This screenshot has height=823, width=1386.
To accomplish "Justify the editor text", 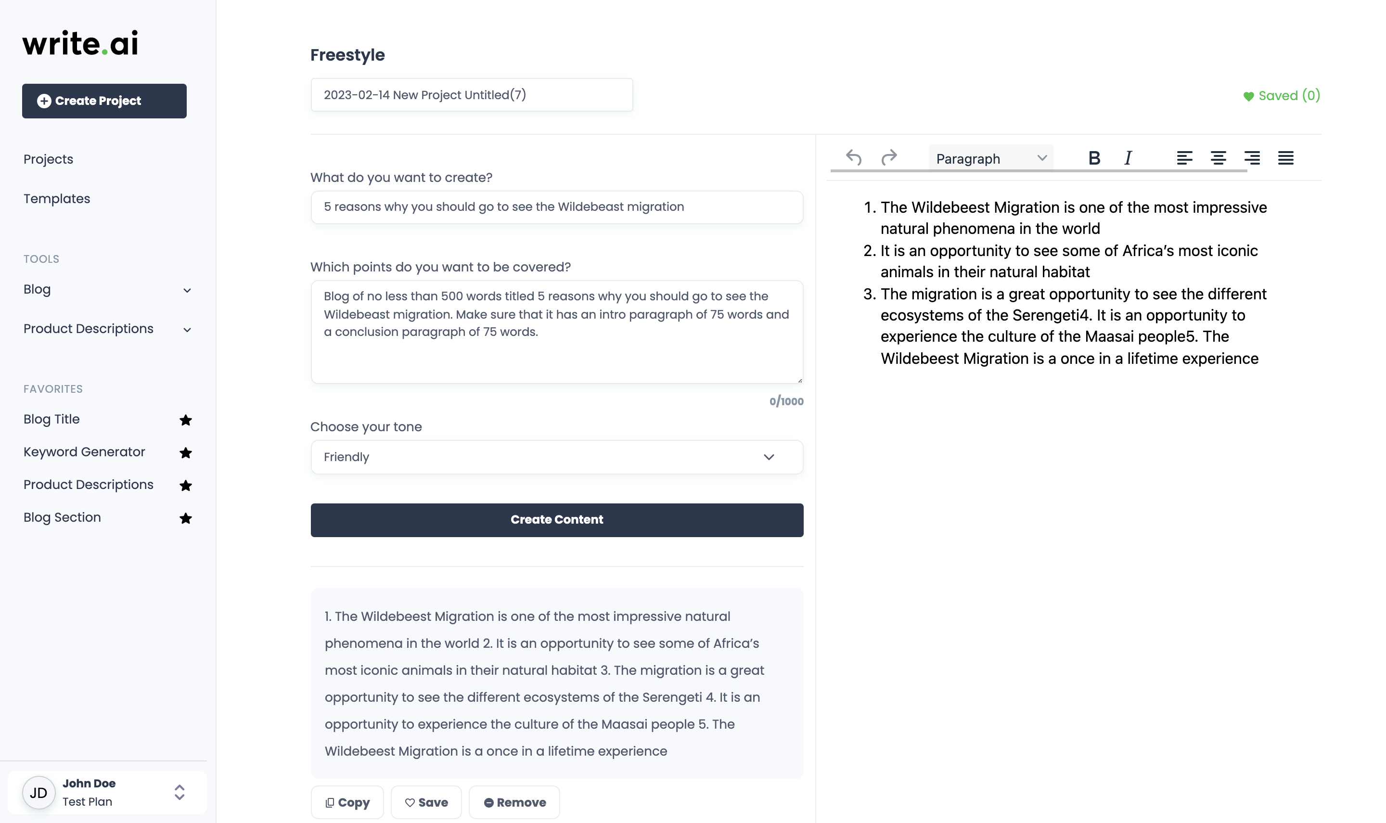I will tap(1285, 159).
